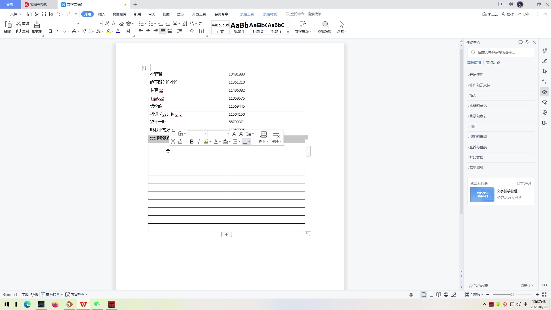Switch to the 表格样式 tab

point(270,14)
